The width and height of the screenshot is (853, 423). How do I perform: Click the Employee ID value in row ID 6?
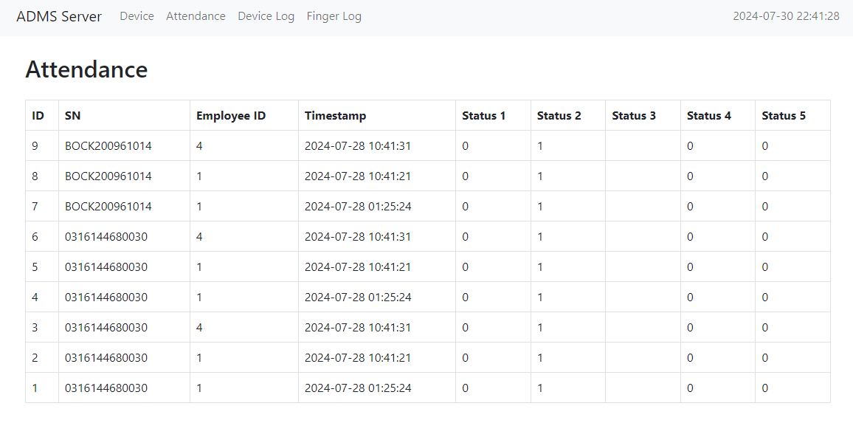coord(199,237)
